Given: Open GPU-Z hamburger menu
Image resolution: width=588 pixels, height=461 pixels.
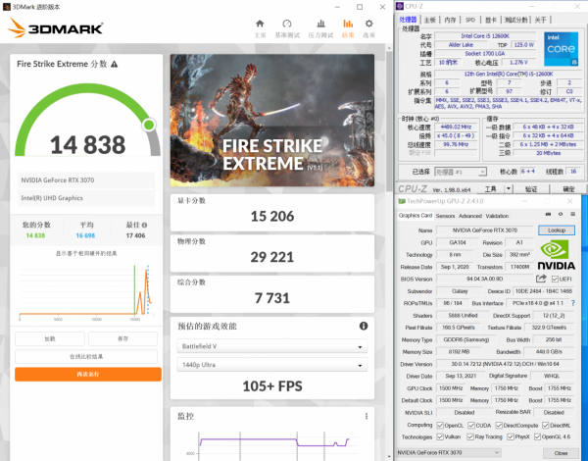Looking at the screenshot, I should (572, 214).
